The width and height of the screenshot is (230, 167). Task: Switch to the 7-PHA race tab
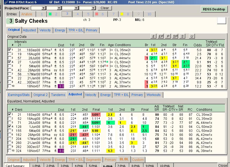pyautogui.click(x=122, y=166)
